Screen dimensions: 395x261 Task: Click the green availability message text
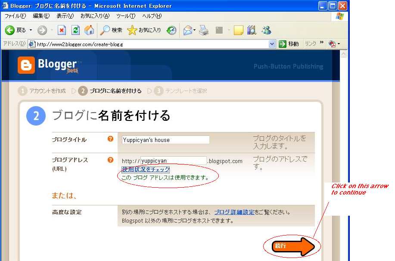click(165, 178)
